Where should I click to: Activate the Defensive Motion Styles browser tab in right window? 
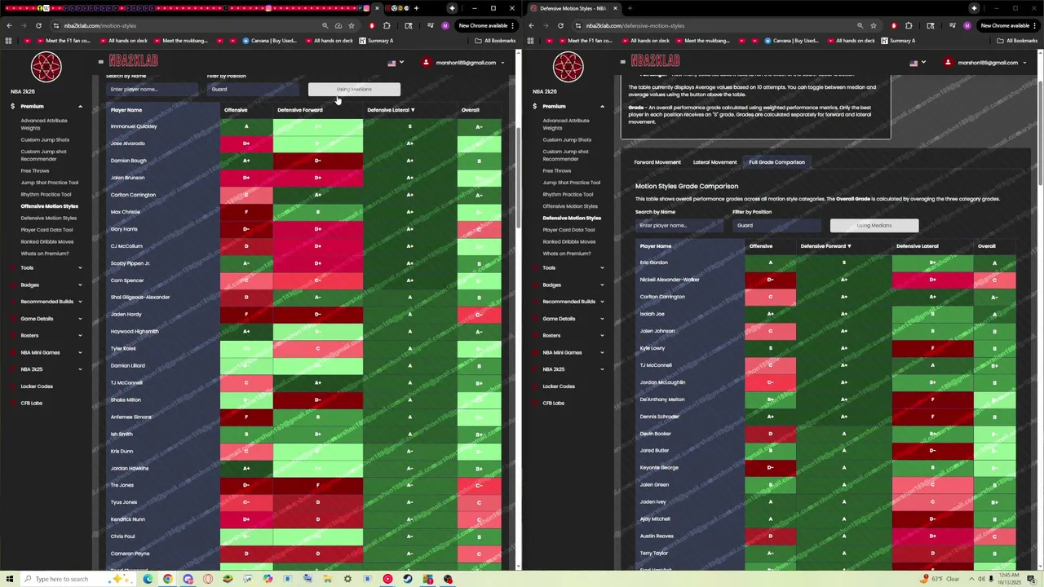[573, 8]
